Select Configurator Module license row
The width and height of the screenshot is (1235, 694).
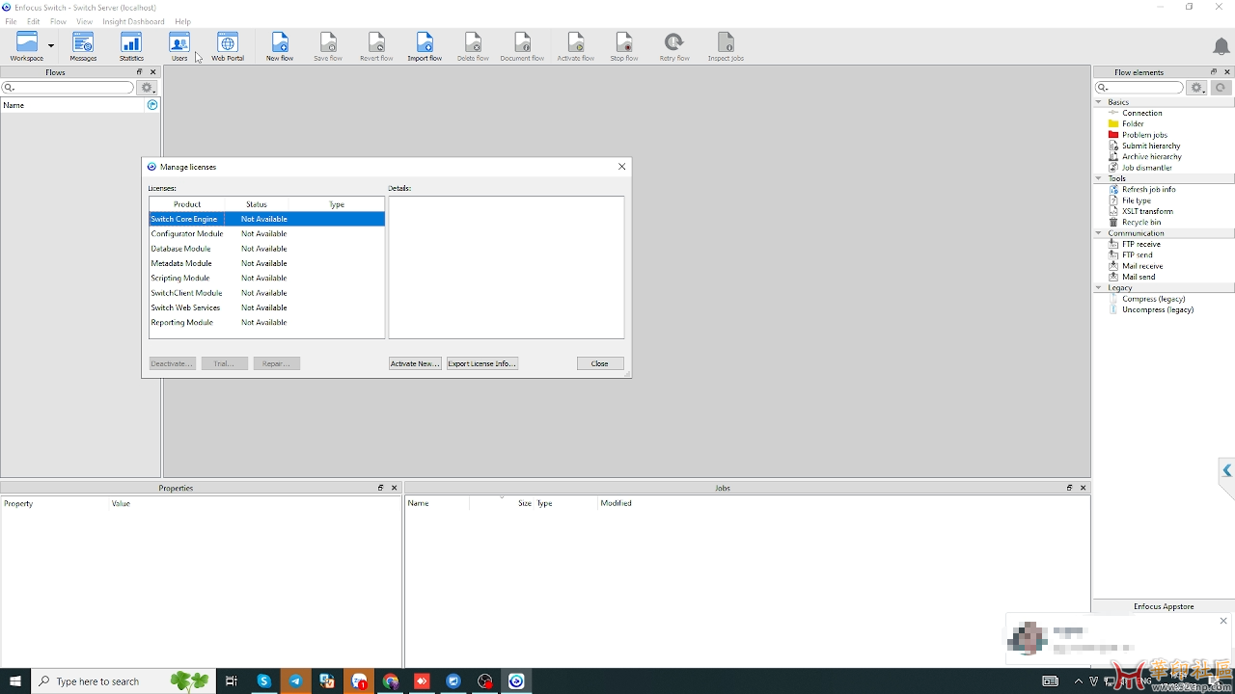click(x=266, y=233)
